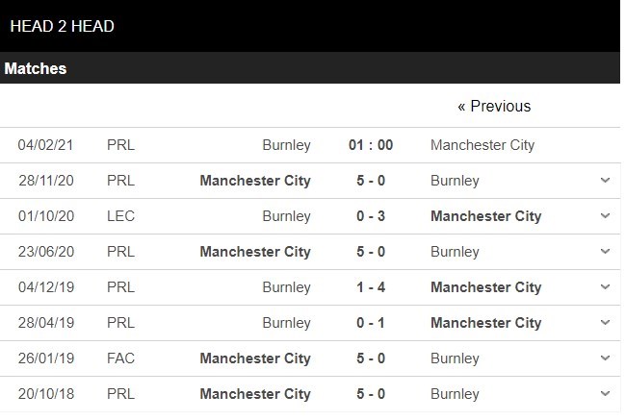This screenshot has width=625, height=420.
Task: Expand the 23/06/20 match row chevron
Action: point(605,252)
